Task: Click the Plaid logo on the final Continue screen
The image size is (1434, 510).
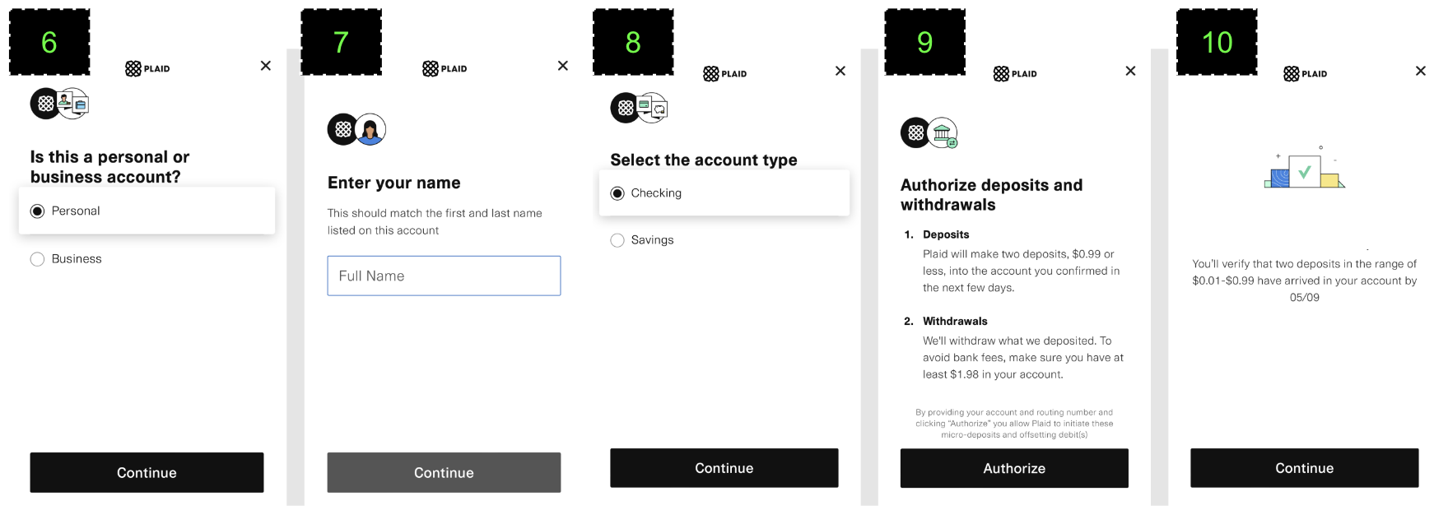Action: coord(1304,73)
